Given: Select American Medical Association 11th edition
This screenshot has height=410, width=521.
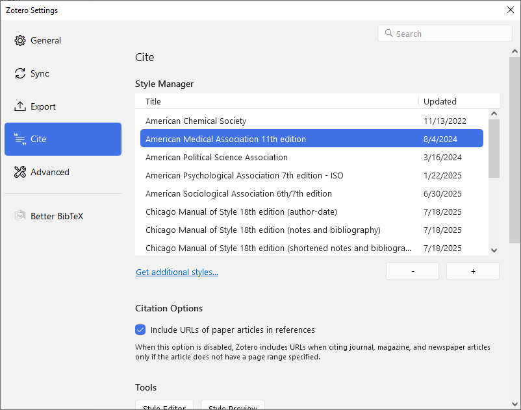Looking at the screenshot, I should (312, 139).
